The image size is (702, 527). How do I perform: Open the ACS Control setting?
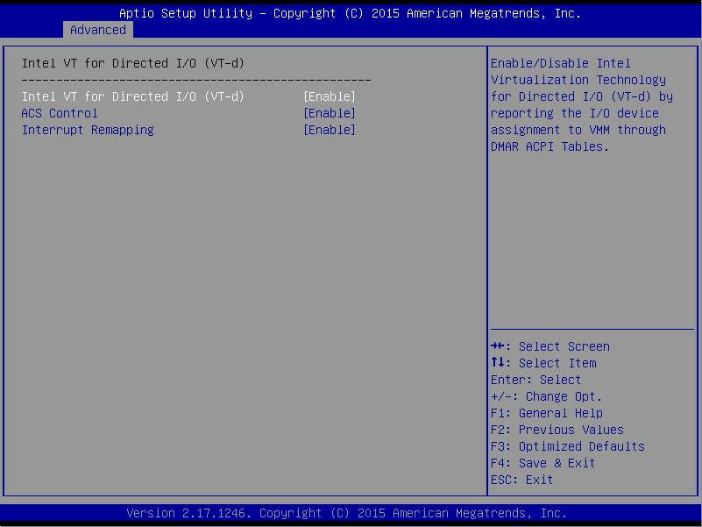pyautogui.click(x=60, y=113)
